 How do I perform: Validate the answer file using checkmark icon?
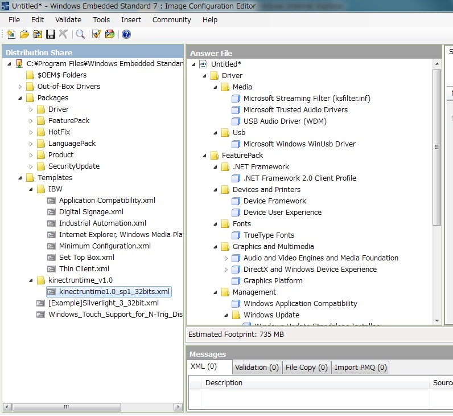tap(97, 34)
